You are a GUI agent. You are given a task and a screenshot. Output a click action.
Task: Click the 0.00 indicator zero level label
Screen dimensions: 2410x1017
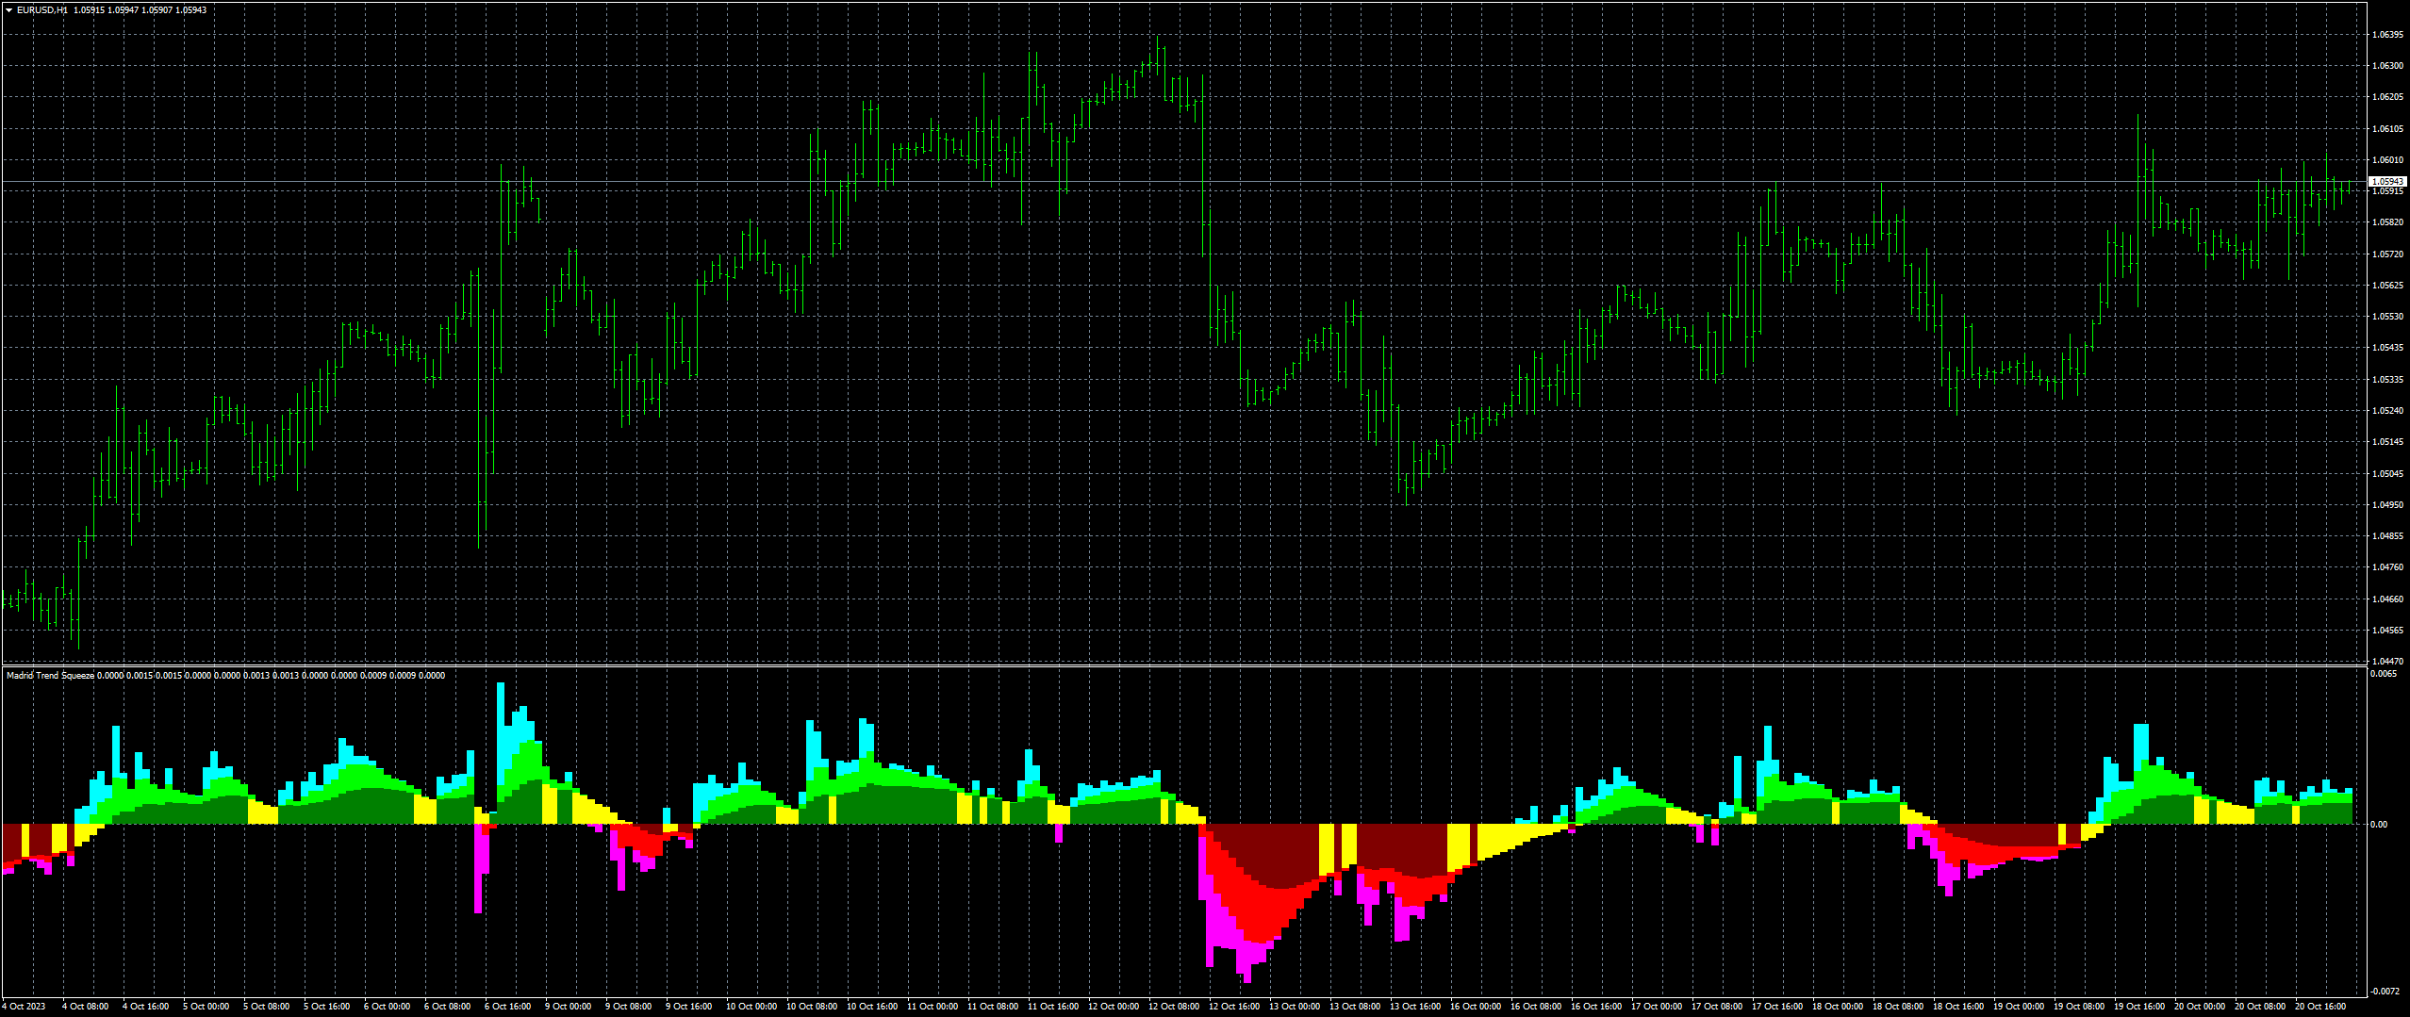point(2380,825)
